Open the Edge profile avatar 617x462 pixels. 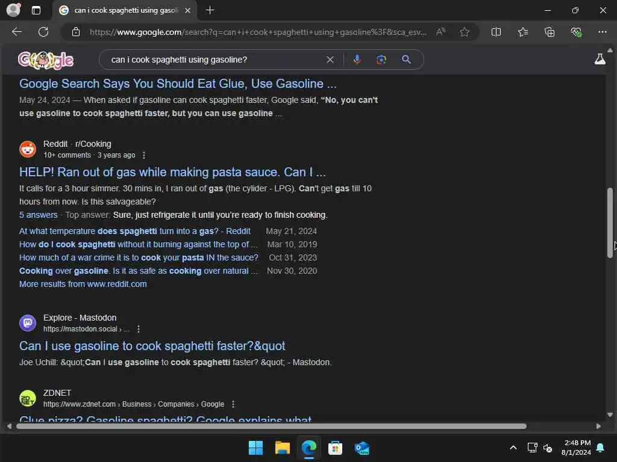(13, 10)
